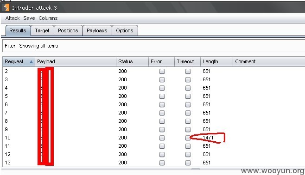Toggle Timeout checkbox for request 11
This screenshot has width=305, height=175.
188,146
